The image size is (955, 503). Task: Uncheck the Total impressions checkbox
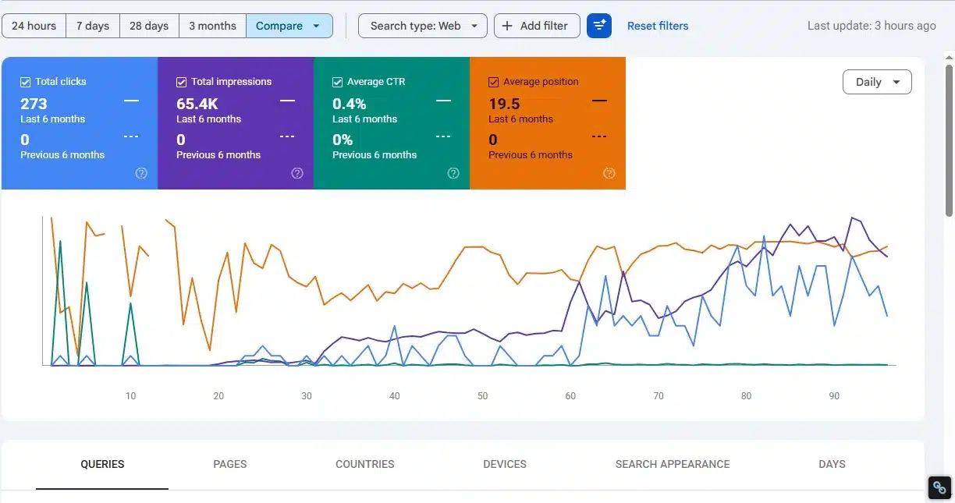click(181, 82)
